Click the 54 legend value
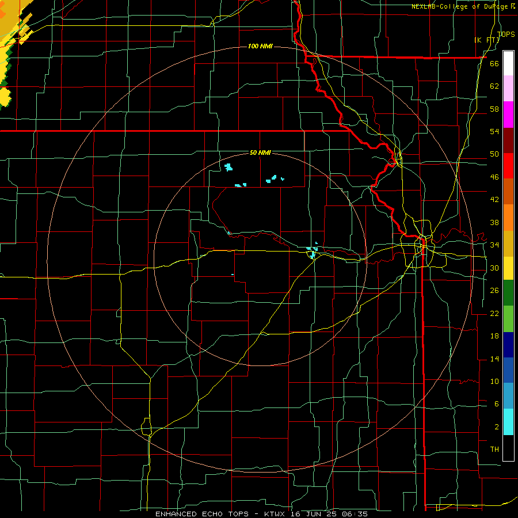Viewport: 518px width, 518px height. [494, 131]
